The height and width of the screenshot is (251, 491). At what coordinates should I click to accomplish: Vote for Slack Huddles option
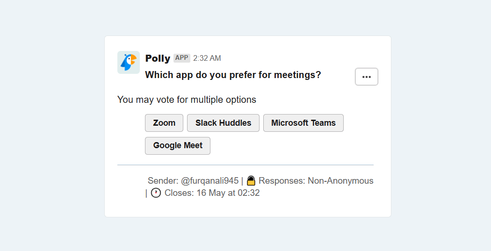(x=223, y=123)
